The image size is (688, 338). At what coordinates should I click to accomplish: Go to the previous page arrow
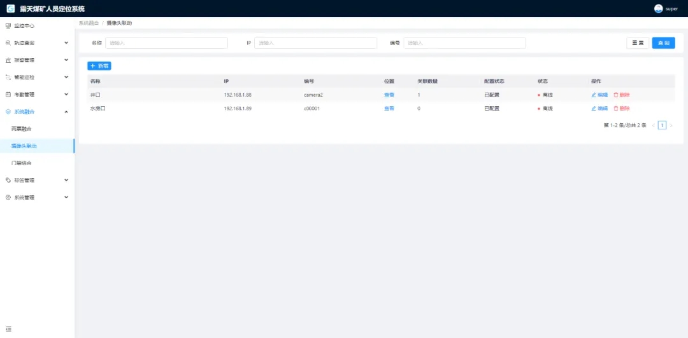coord(654,125)
